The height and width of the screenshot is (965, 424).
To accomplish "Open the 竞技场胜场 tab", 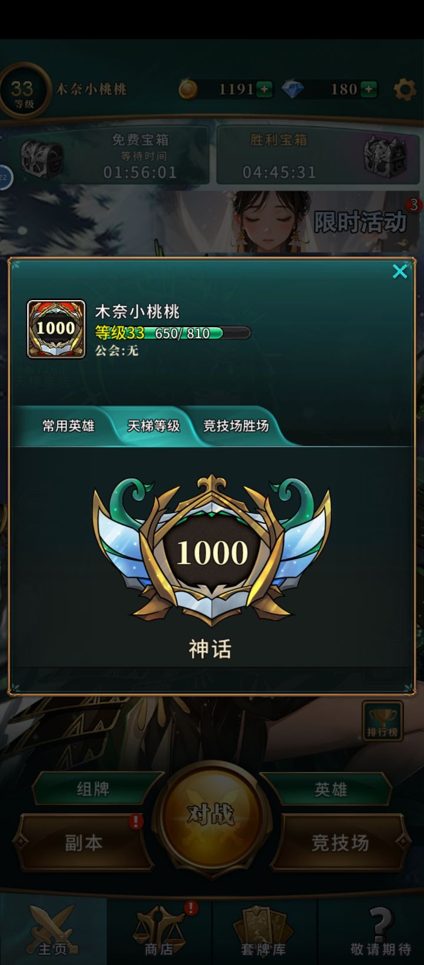I will 236,425.
